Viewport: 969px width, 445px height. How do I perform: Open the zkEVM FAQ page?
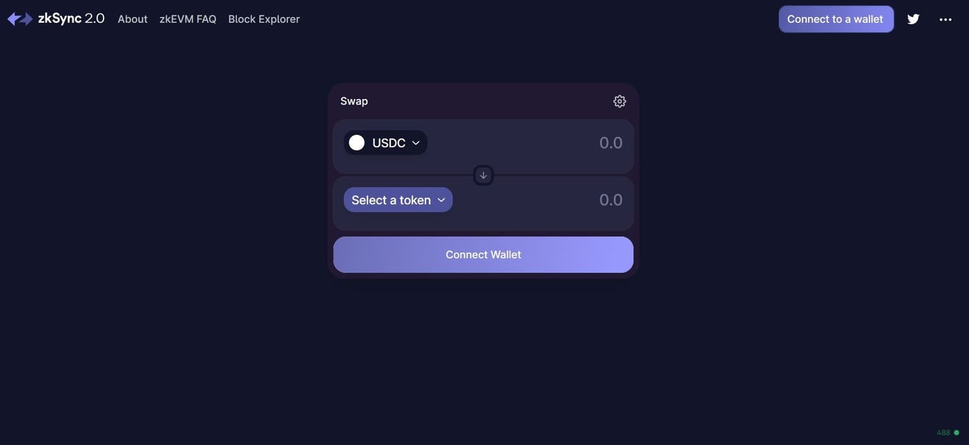(188, 19)
